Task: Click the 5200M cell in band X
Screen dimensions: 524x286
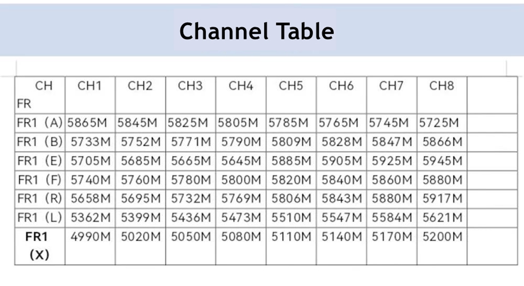Action: (x=442, y=237)
